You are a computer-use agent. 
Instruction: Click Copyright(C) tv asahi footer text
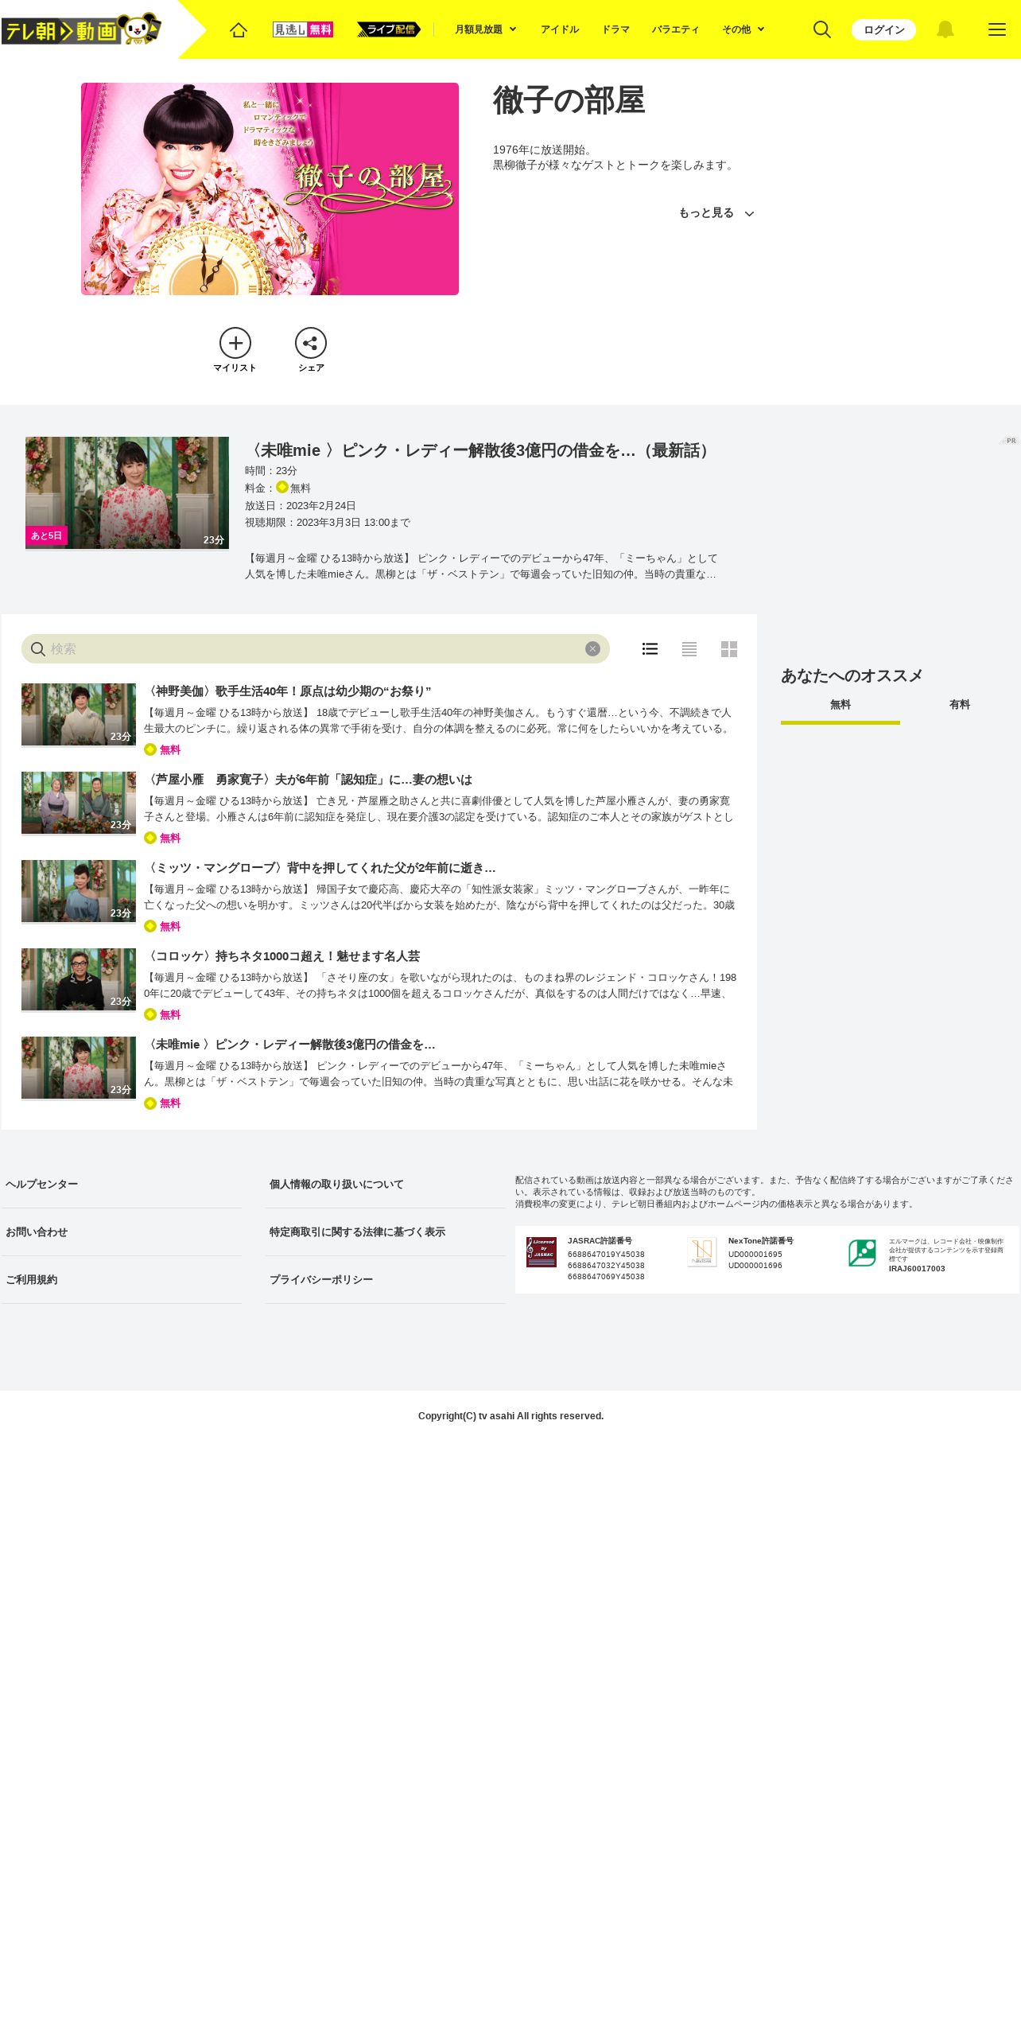click(510, 1416)
